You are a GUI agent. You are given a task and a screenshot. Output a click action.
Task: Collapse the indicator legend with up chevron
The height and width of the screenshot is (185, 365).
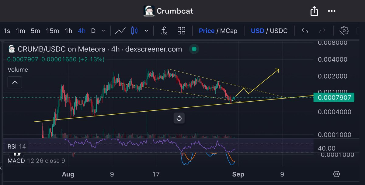click(15, 82)
